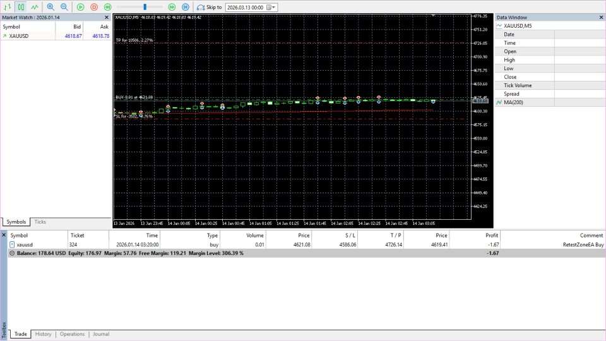Viewport: 606px width, 341px height.
Task: Sort positions by Ticket column header
Action: click(88, 235)
